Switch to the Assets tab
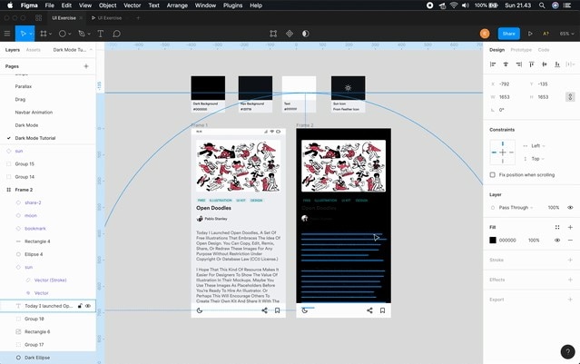Viewport: 580px width, 364px height. coord(34,50)
